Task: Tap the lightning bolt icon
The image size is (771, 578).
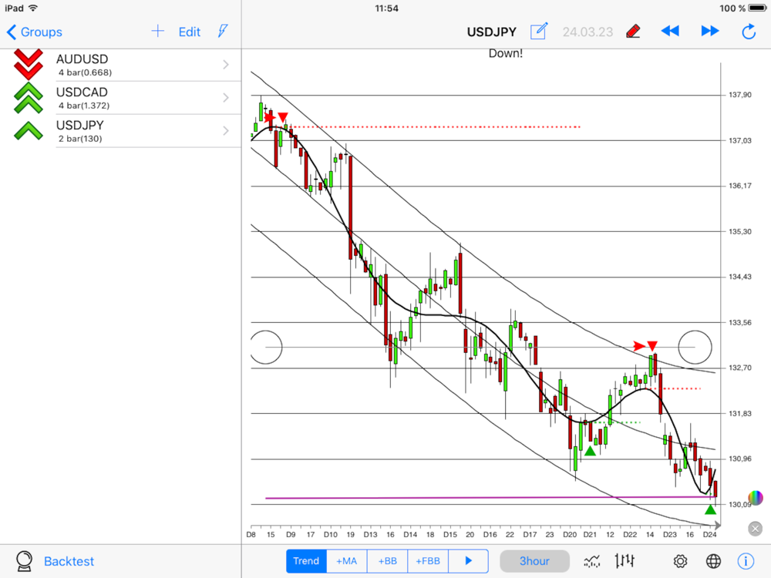Action: (x=223, y=32)
